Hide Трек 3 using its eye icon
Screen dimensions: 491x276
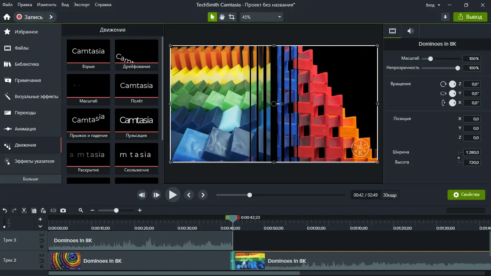point(42,235)
